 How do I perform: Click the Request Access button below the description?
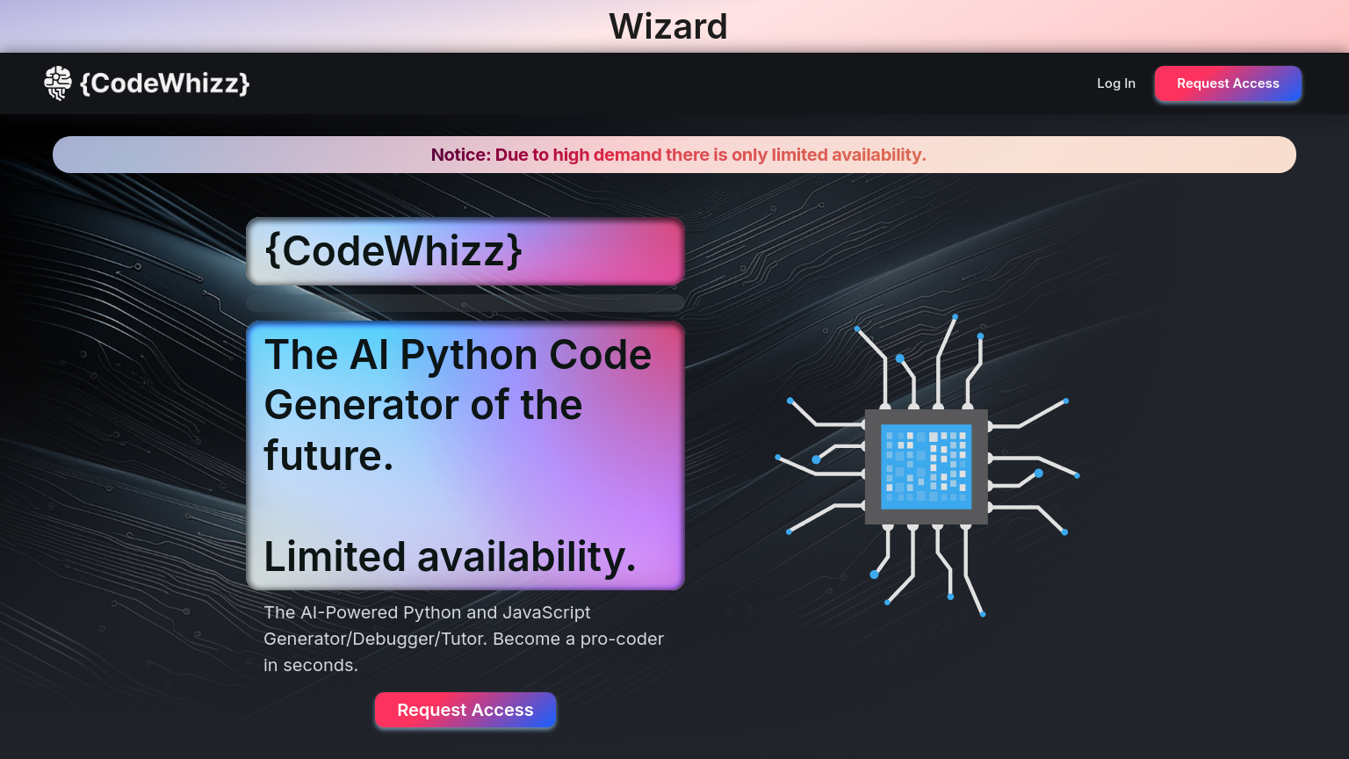click(465, 710)
